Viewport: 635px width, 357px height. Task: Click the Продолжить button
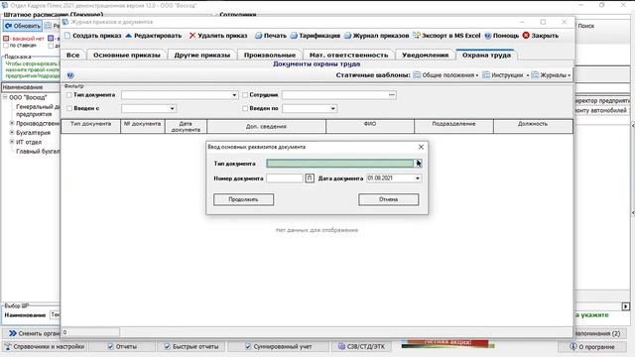coord(243,199)
